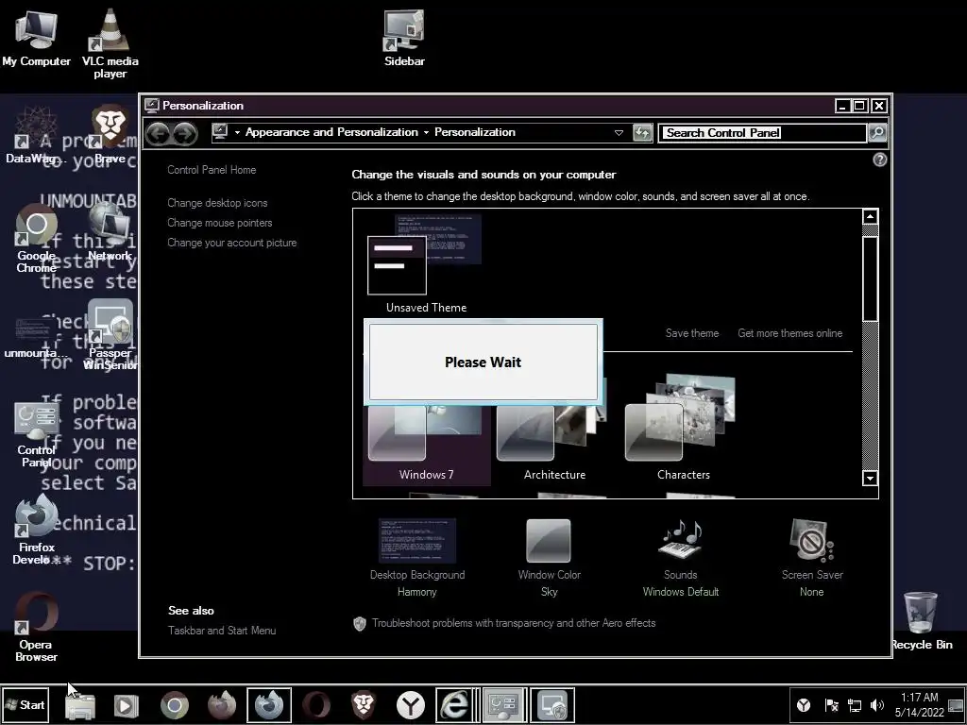Open Window Color Sky settings
This screenshot has height=725, width=967.
click(549, 559)
